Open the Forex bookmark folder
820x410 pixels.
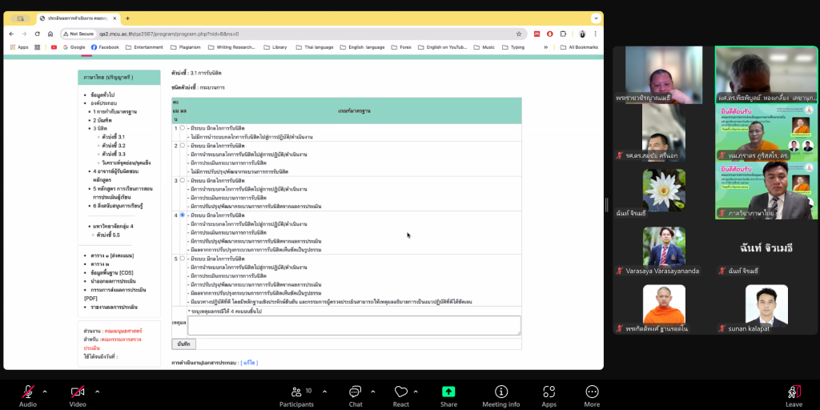(402, 47)
